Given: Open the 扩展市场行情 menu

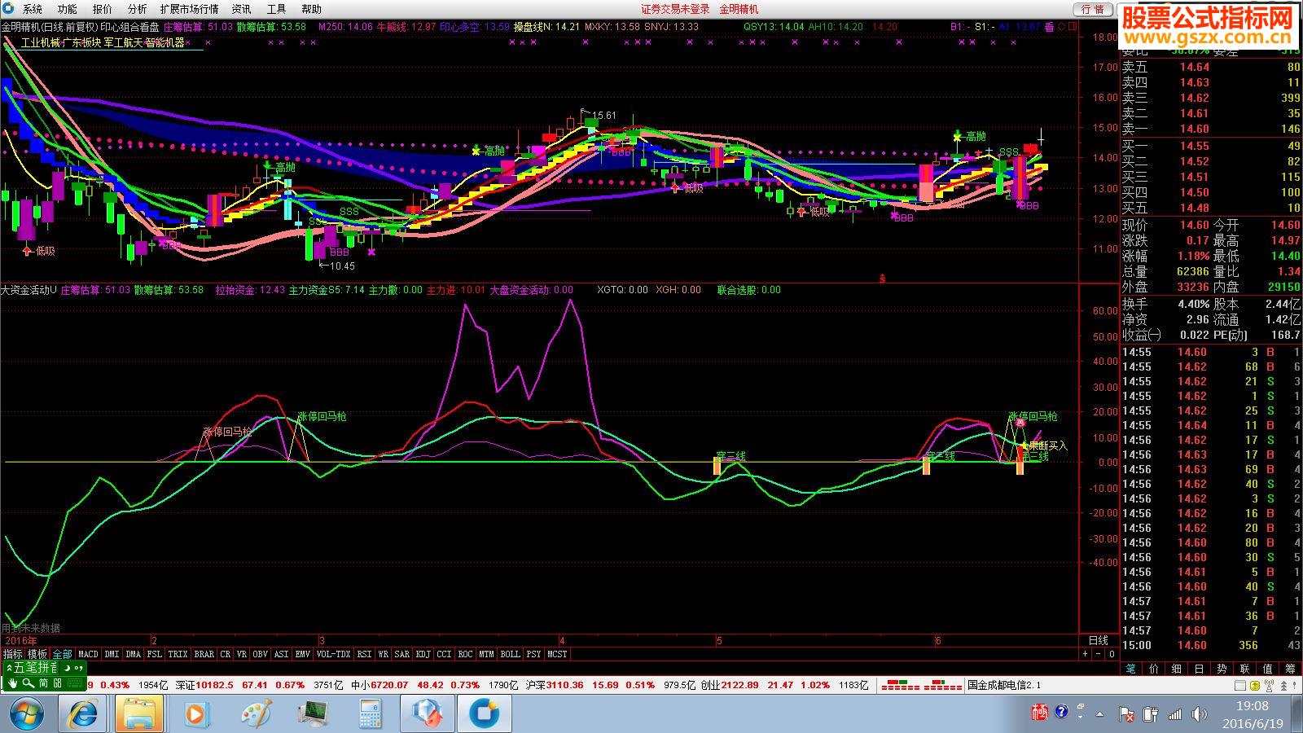Looking at the screenshot, I should pos(189,9).
